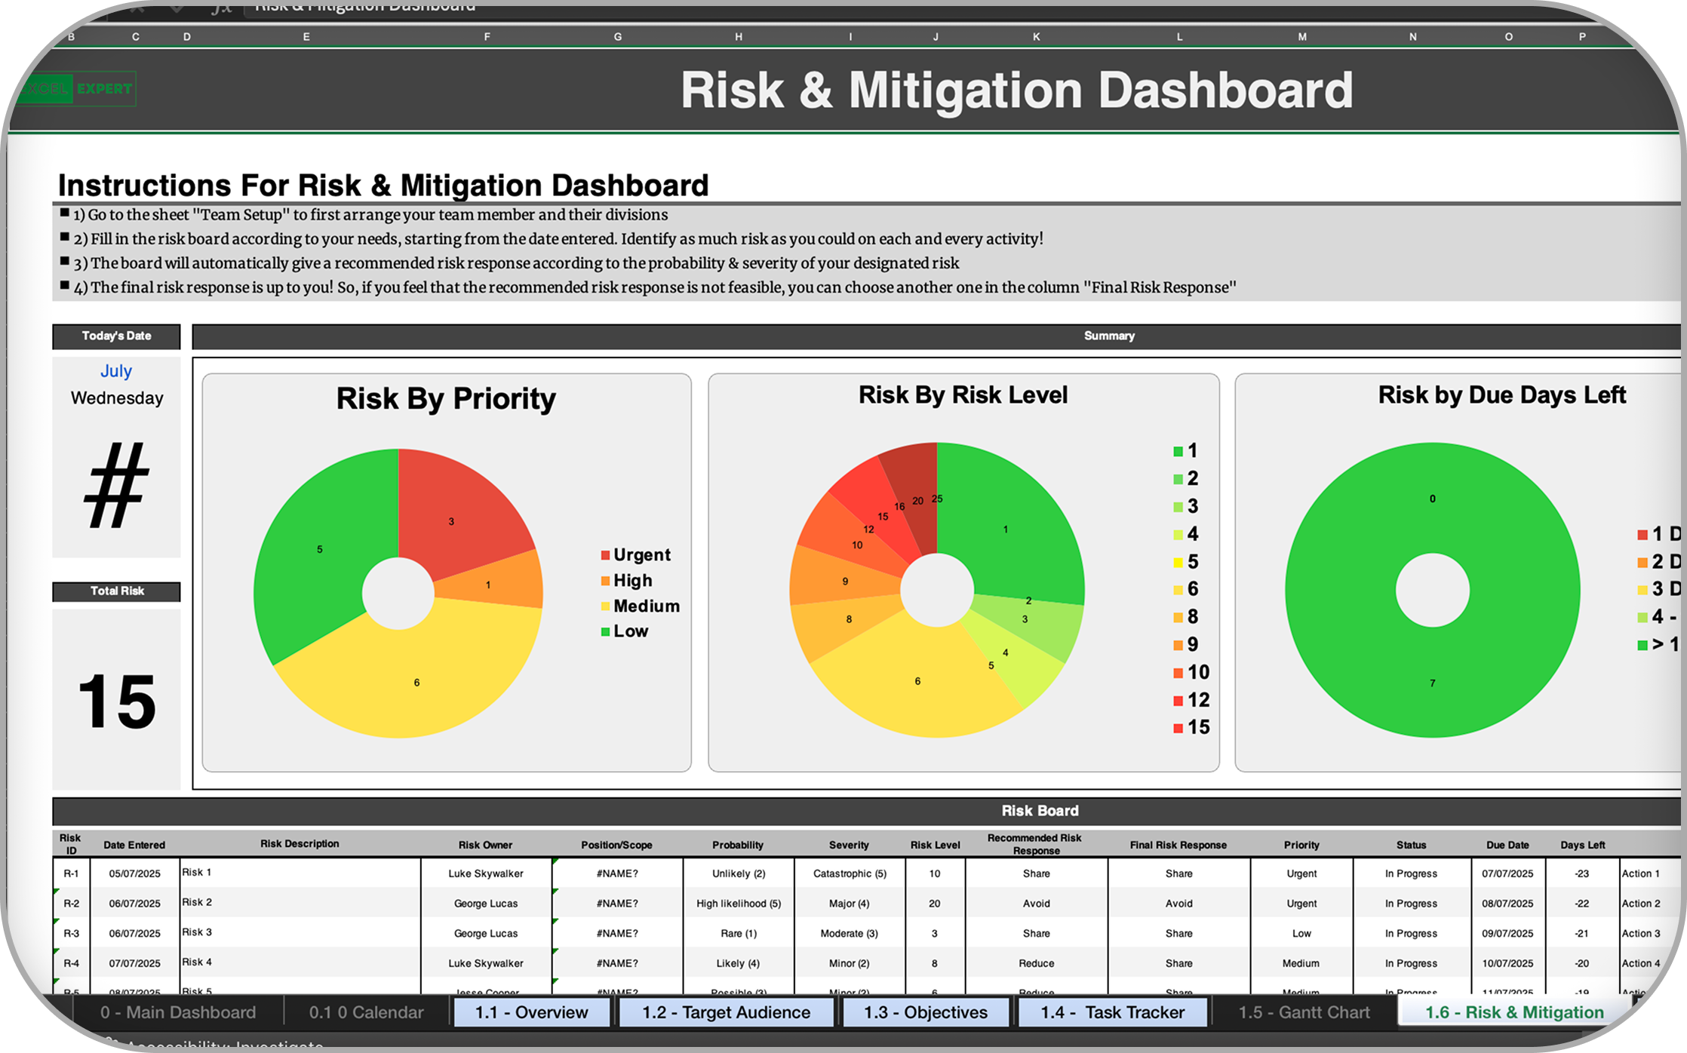This screenshot has width=1687, height=1053.
Task: Select green Low legend entry in priority chart
Action: point(630,631)
